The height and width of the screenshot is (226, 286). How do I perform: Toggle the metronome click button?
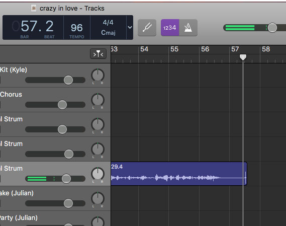[188, 28]
